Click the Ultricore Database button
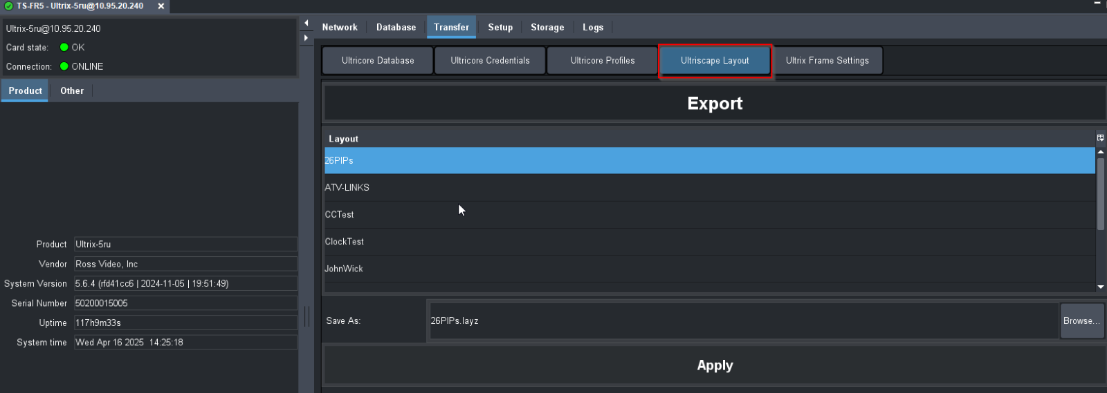This screenshot has height=393, width=1107. [378, 60]
